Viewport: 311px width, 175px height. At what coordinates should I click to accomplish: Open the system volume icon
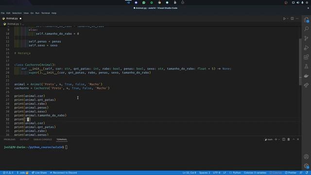298,2
